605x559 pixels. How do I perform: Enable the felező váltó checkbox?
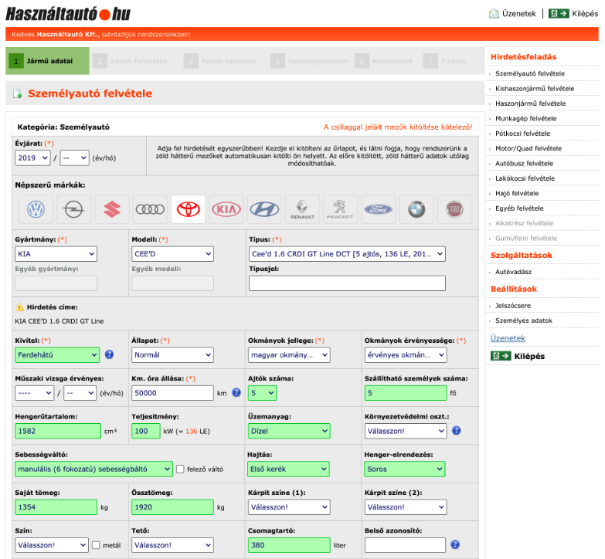click(x=180, y=469)
